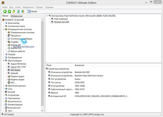Open the Избранное menu in menu bar
The image size is (163, 117).
[x=28, y=7]
